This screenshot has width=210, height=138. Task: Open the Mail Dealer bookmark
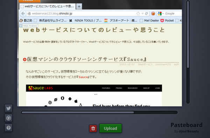point(149,21)
